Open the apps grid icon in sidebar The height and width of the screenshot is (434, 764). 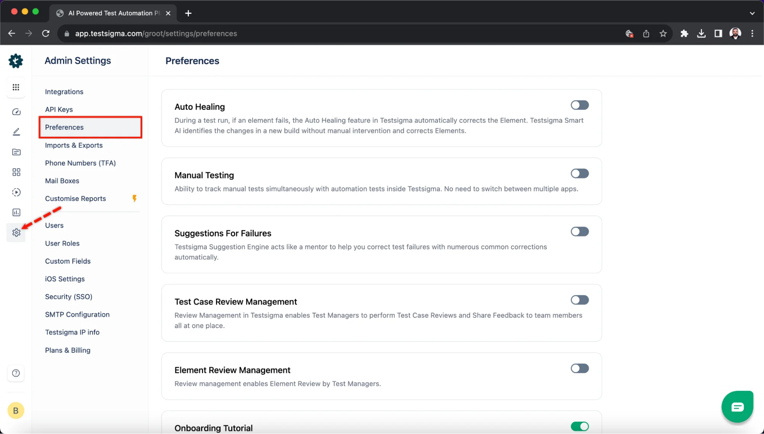(x=16, y=87)
